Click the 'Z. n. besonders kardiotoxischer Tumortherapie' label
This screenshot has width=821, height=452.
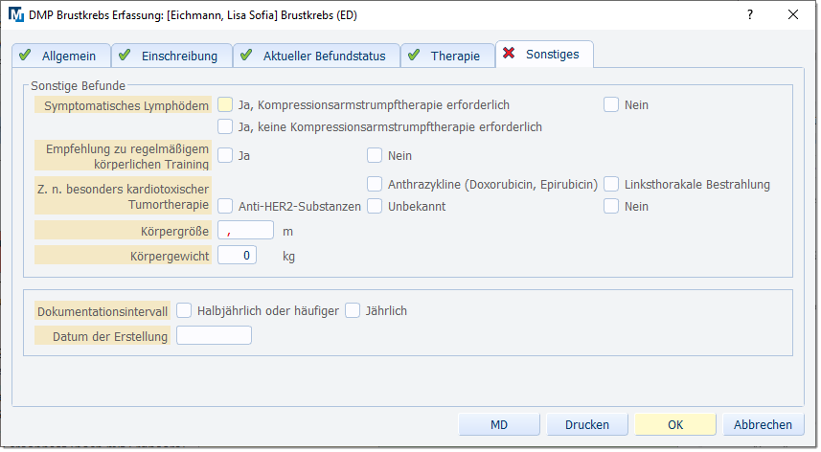coord(123,196)
